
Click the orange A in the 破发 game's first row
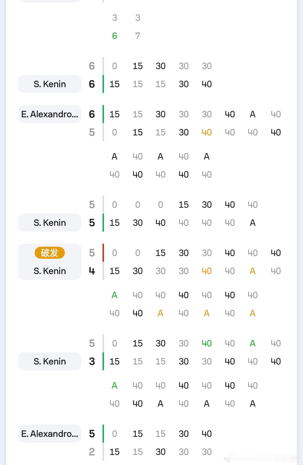(253, 271)
